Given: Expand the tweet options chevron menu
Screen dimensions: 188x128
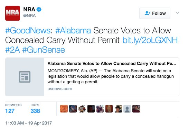Looking at the screenshot, I should (x=177, y=13).
